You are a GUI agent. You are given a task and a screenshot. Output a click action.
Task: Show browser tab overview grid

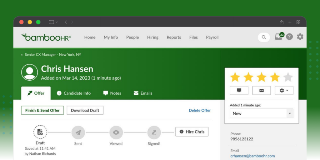click(298, 22)
